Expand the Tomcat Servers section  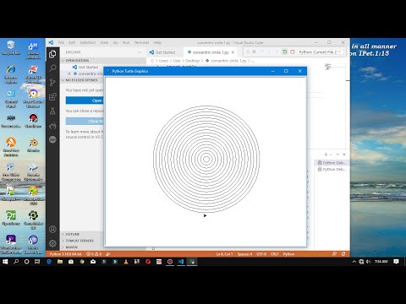(x=78, y=241)
